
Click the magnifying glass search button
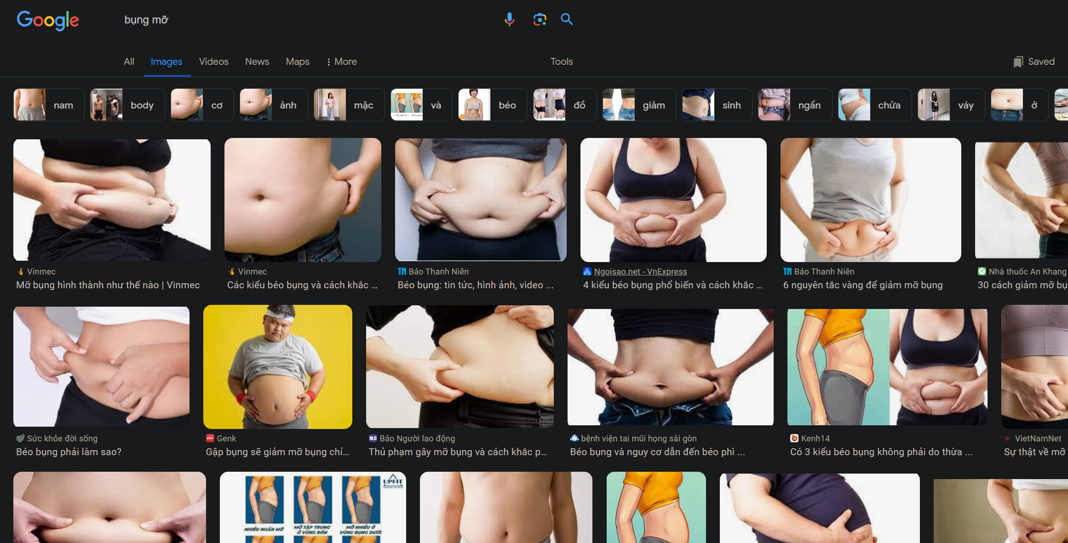567,19
